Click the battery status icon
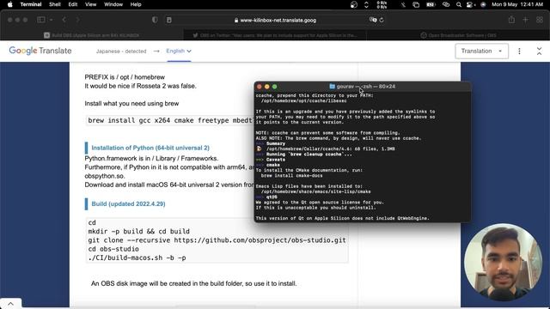This screenshot has height=309, width=550. (431, 4)
